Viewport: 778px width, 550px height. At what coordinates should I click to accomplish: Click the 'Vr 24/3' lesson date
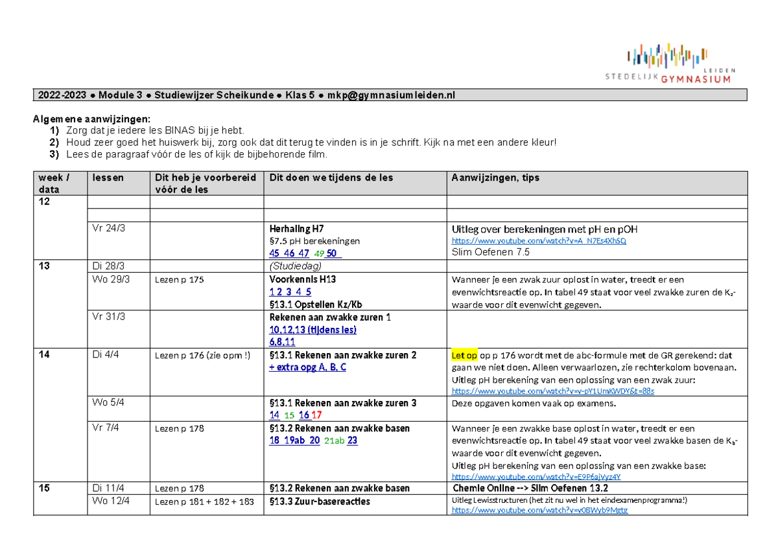108,228
